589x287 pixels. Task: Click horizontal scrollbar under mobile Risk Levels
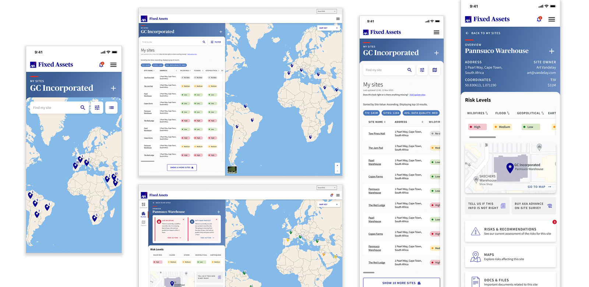482,137
